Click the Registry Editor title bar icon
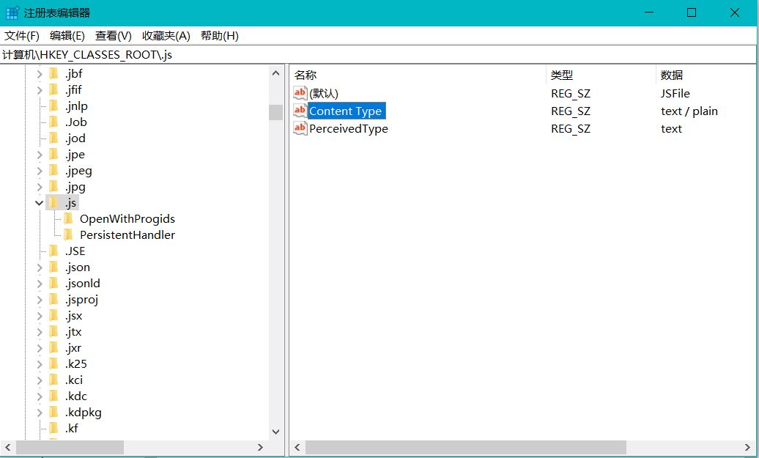 (10, 12)
